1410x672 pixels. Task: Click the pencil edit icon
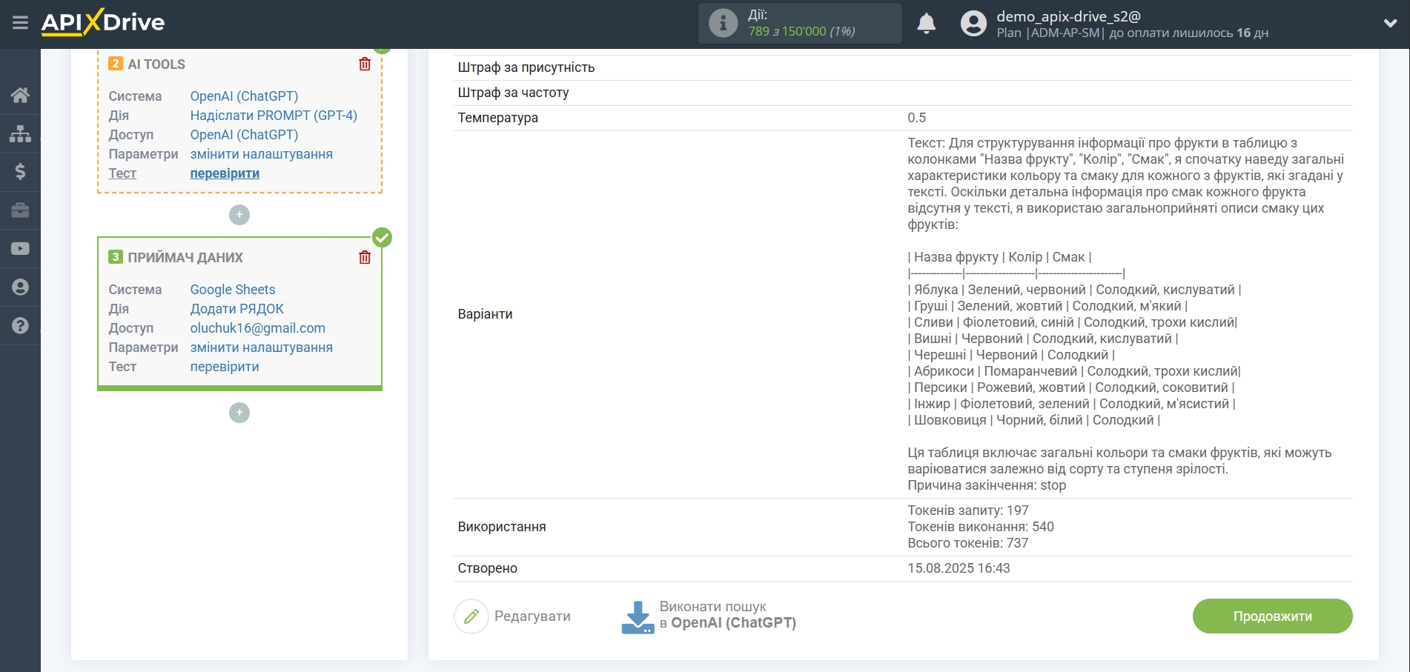[471, 616]
